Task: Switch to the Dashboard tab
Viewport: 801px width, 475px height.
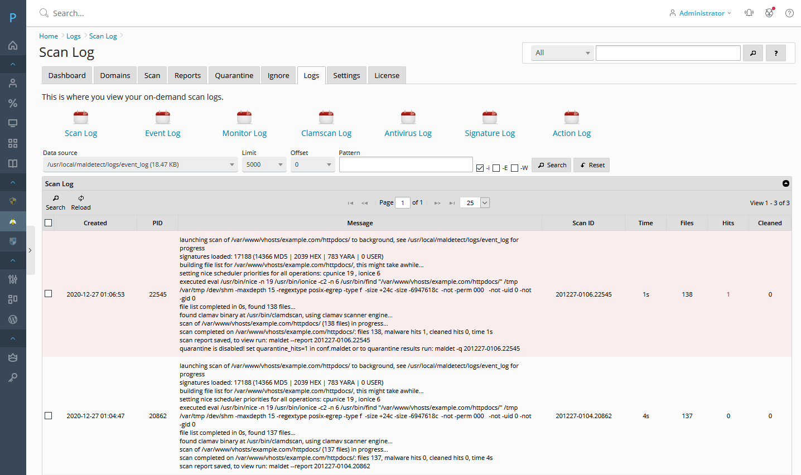Action: (67, 75)
